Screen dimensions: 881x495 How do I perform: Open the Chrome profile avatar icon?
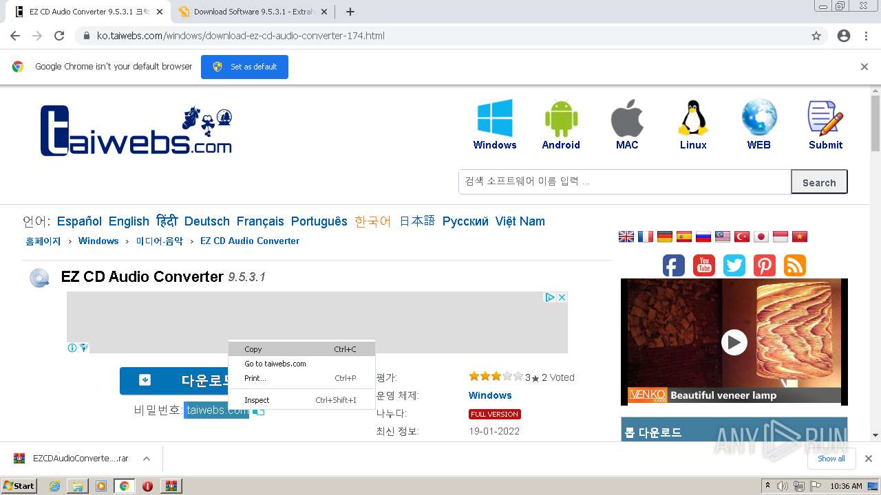click(844, 36)
